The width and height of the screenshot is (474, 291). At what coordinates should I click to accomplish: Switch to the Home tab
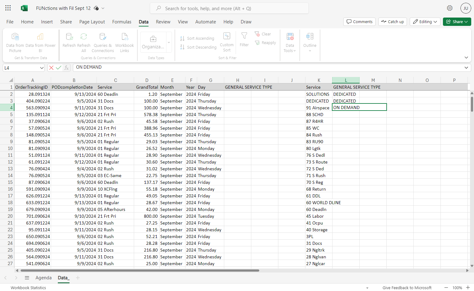point(27,22)
